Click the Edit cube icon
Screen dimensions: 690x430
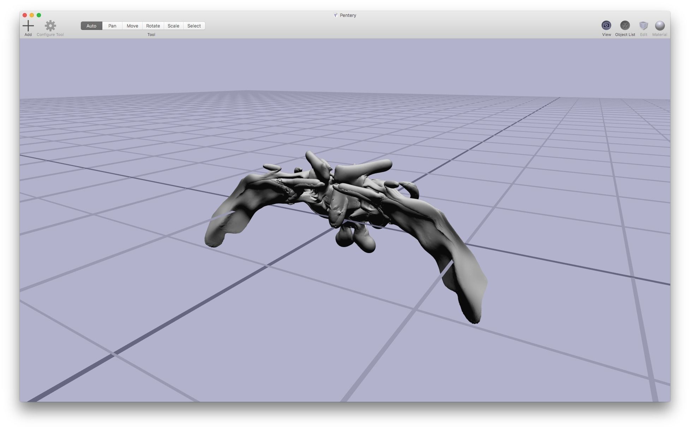[644, 25]
